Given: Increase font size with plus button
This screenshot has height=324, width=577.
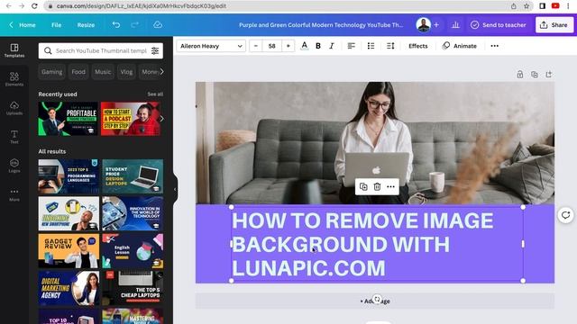Looking at the screenshot, I should tap(288, 46).
